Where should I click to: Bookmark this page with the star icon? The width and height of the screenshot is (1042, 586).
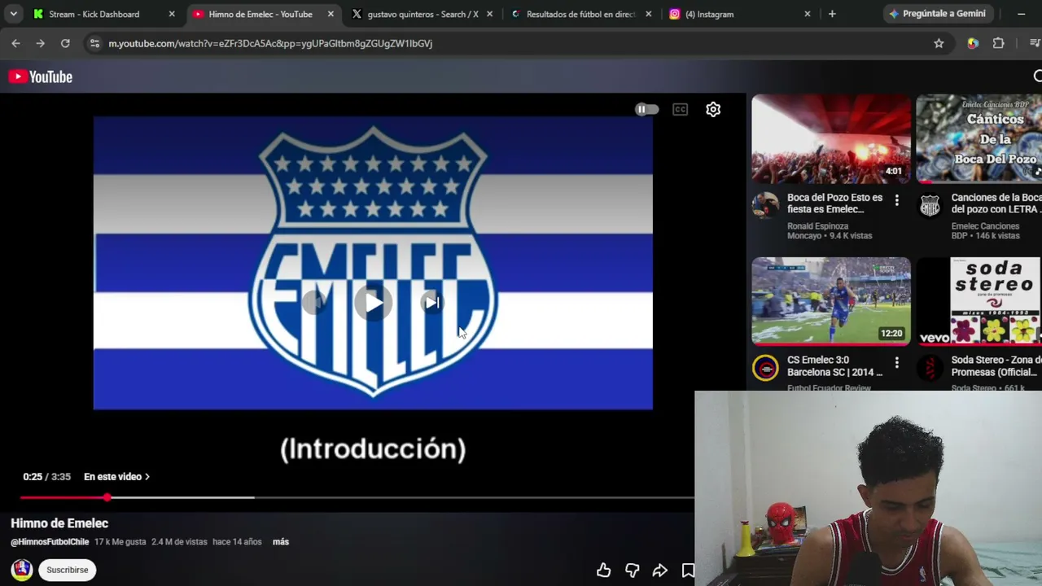tap(939, 43)
